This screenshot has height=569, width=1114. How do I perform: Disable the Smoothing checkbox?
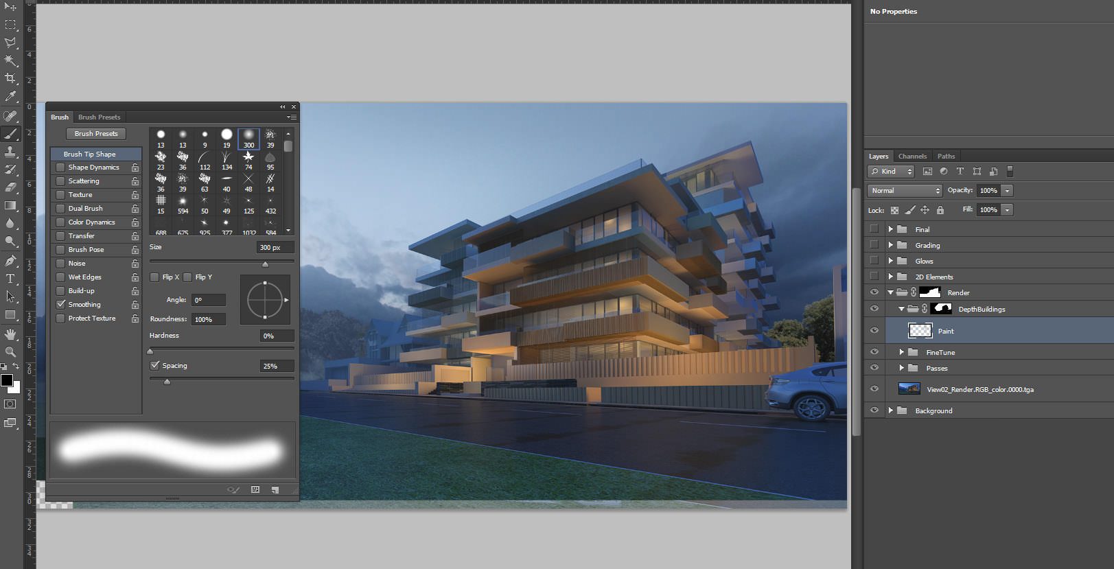pos(61,305)
